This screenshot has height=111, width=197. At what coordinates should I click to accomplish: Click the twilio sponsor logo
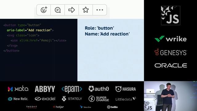coord(112,107)
